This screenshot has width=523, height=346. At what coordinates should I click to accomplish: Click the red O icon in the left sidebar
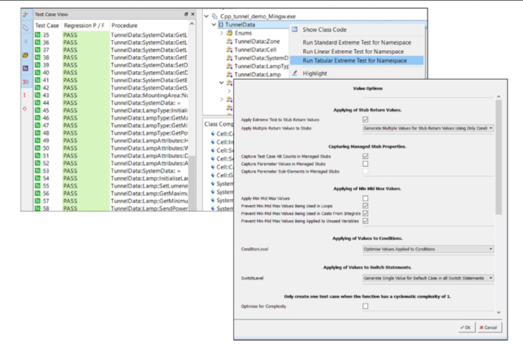25,109
